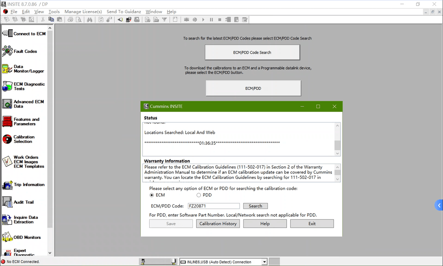Select the ECM radio button
The width and height of the screenshot is (443, 266).
(x=152, y=195)
